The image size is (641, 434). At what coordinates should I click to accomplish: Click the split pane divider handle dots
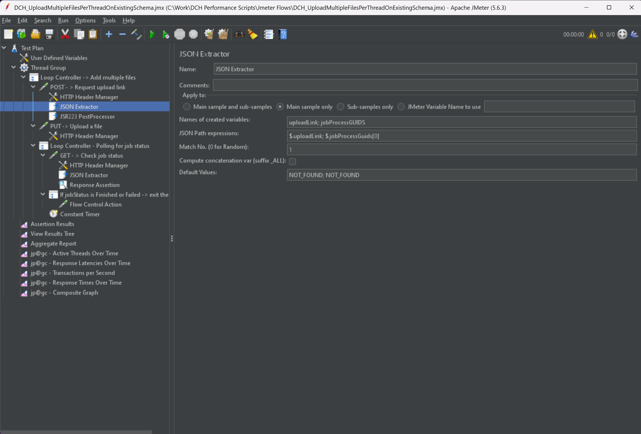tap(172, 239)
